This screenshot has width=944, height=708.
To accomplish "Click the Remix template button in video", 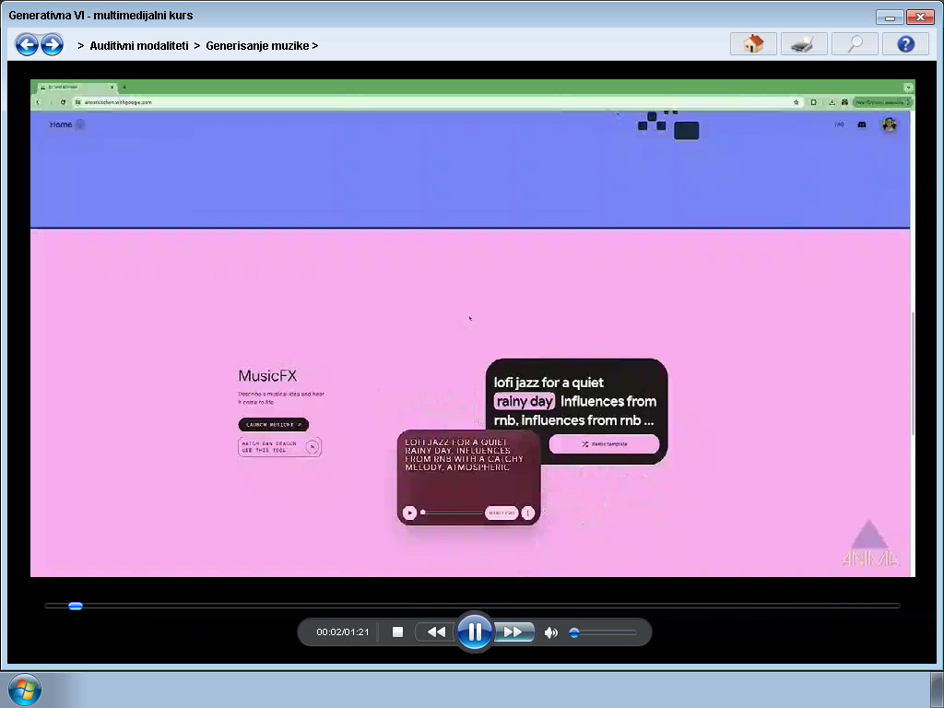I will click(604, 443).
